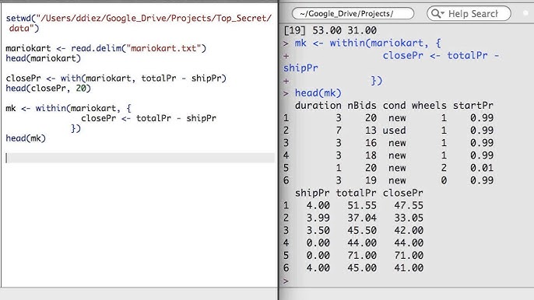Open the Help Search options dropdown arrow
The image size is (534, 300).
442,14
